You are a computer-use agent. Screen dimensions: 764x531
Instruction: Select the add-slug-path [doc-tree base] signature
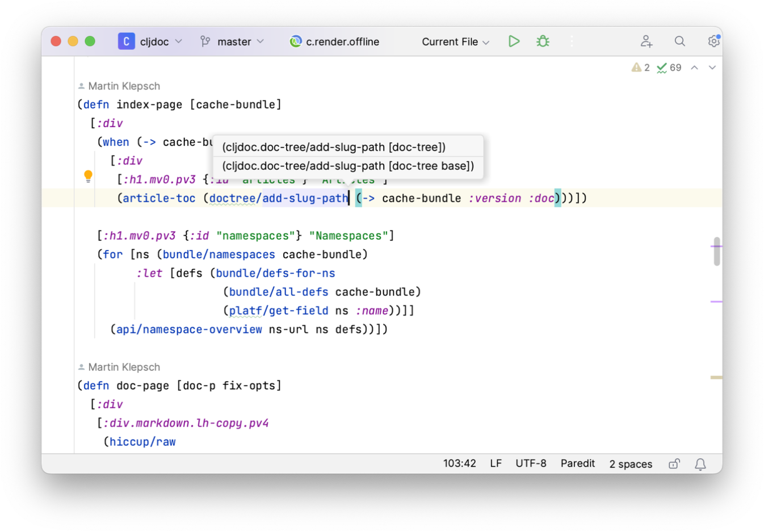coord(348,166)
